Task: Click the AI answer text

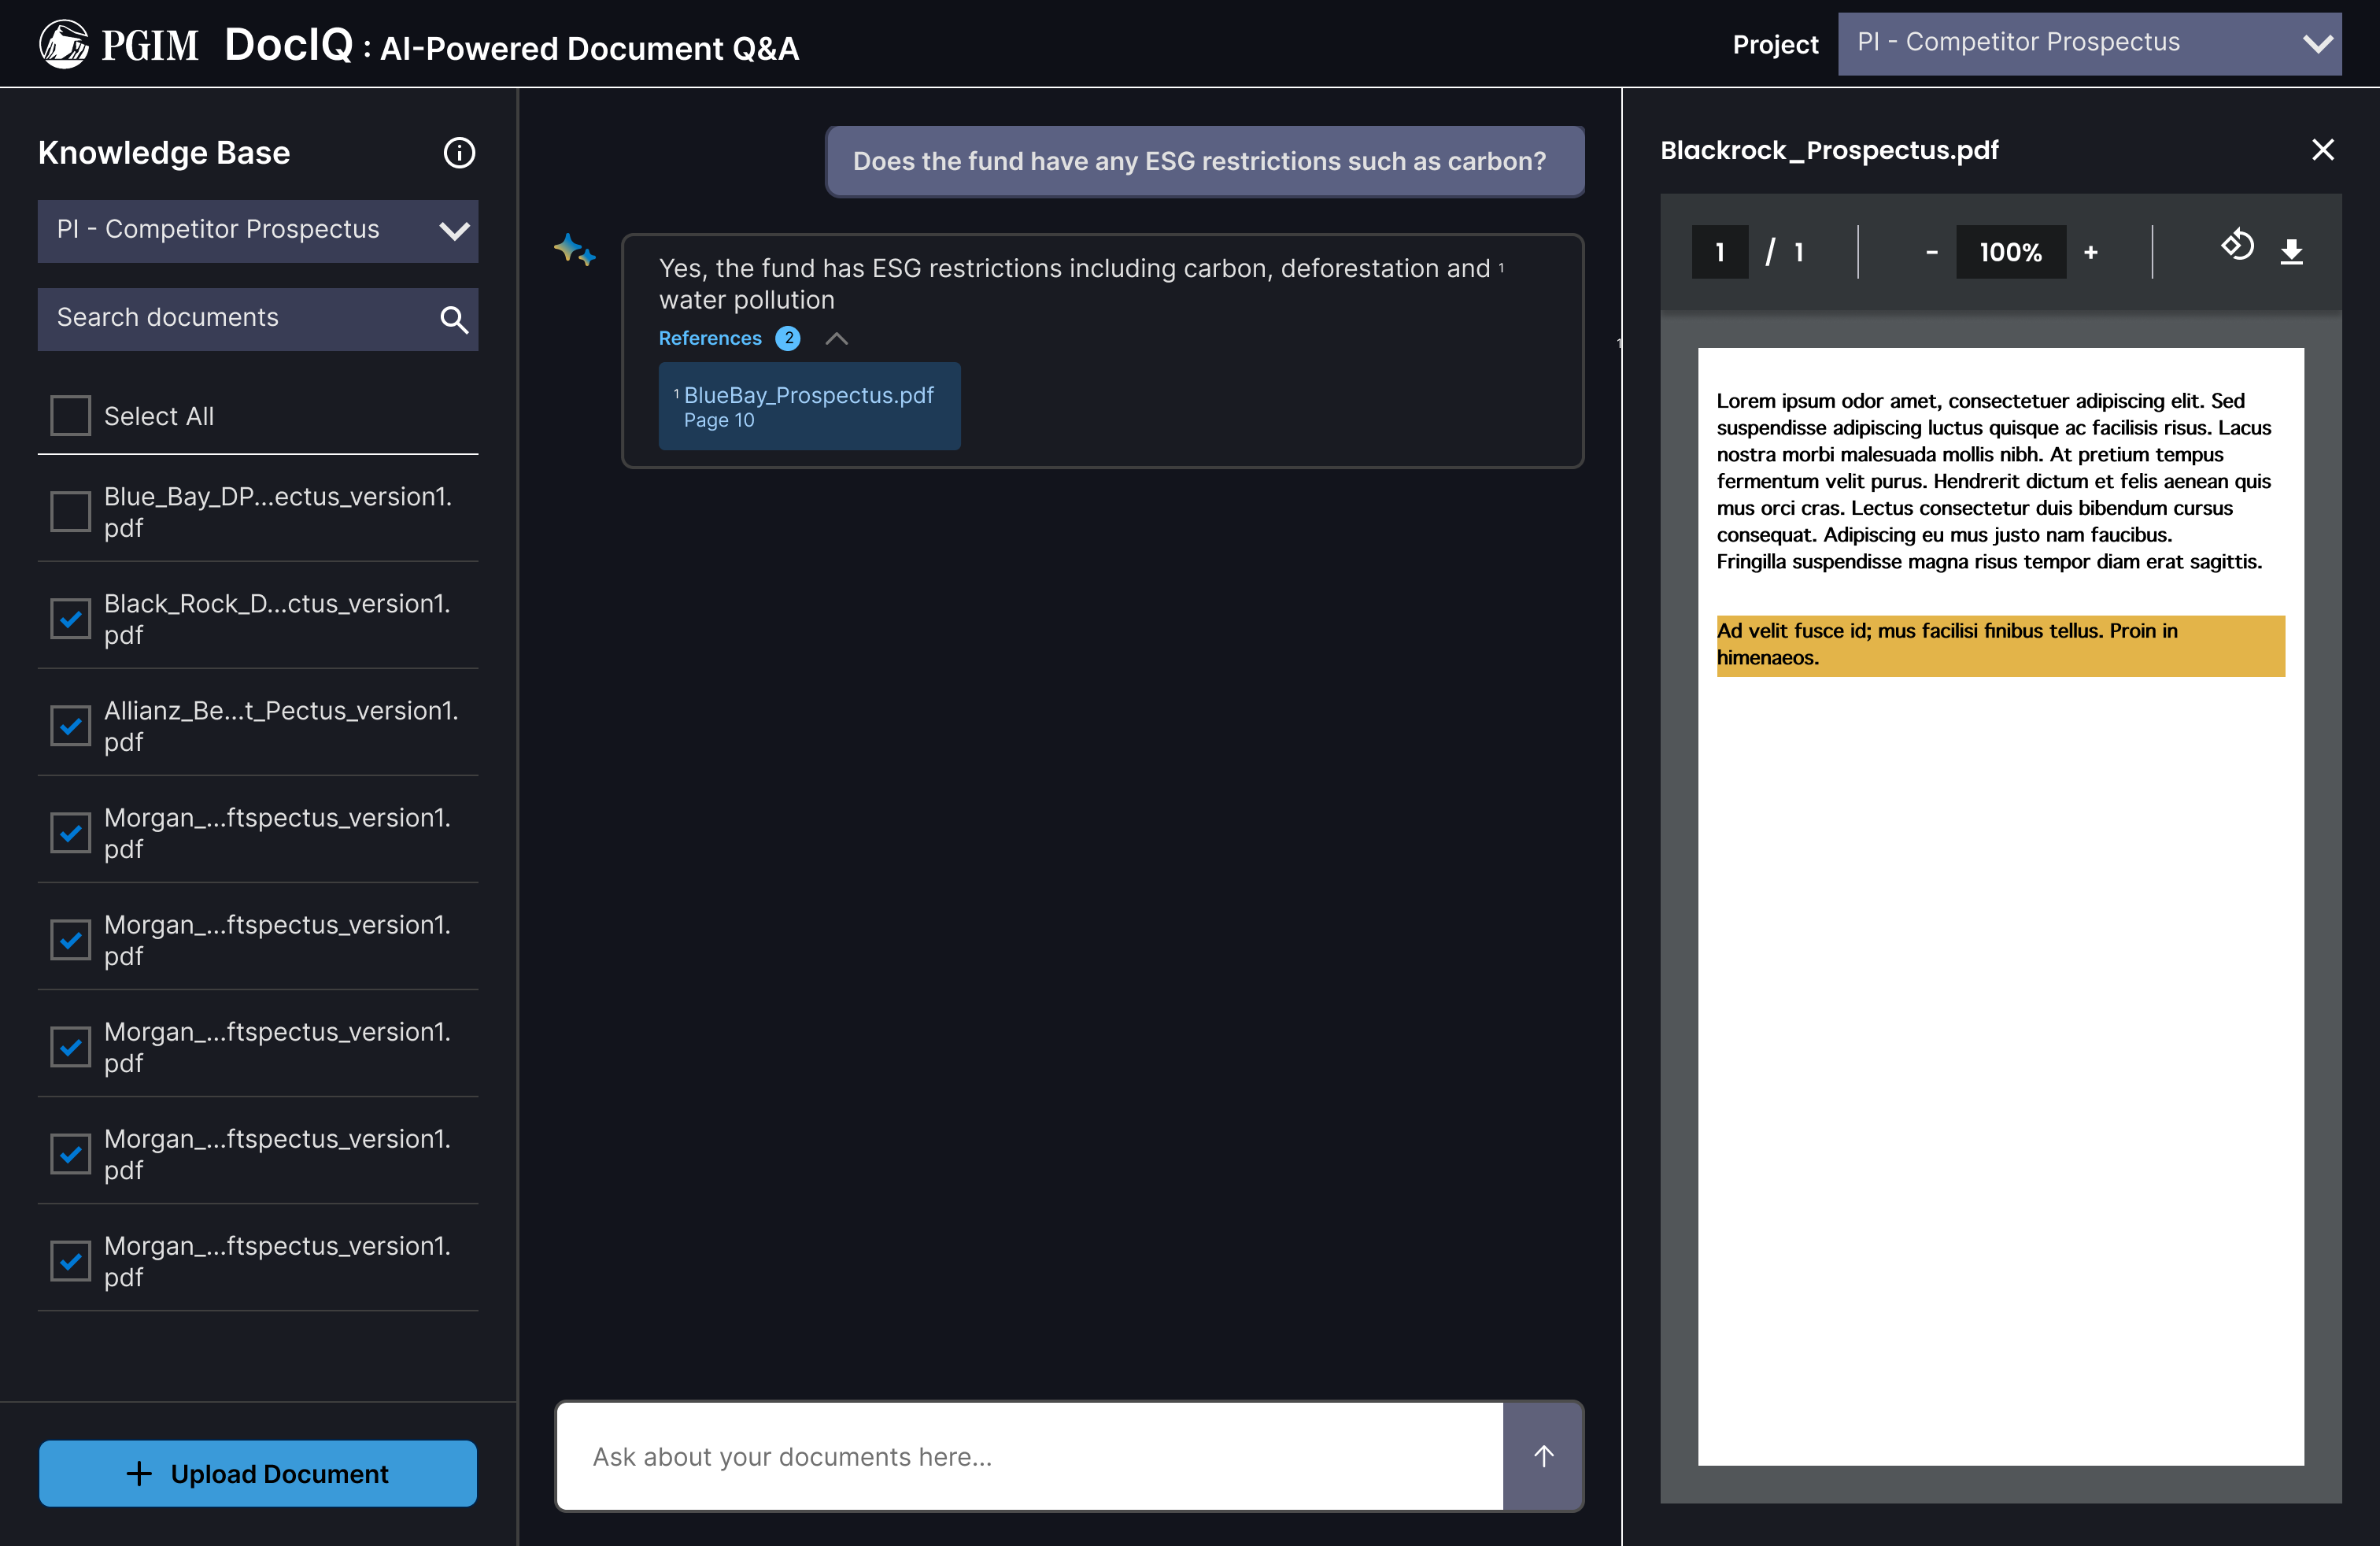Action: (x=1074, y=284)
